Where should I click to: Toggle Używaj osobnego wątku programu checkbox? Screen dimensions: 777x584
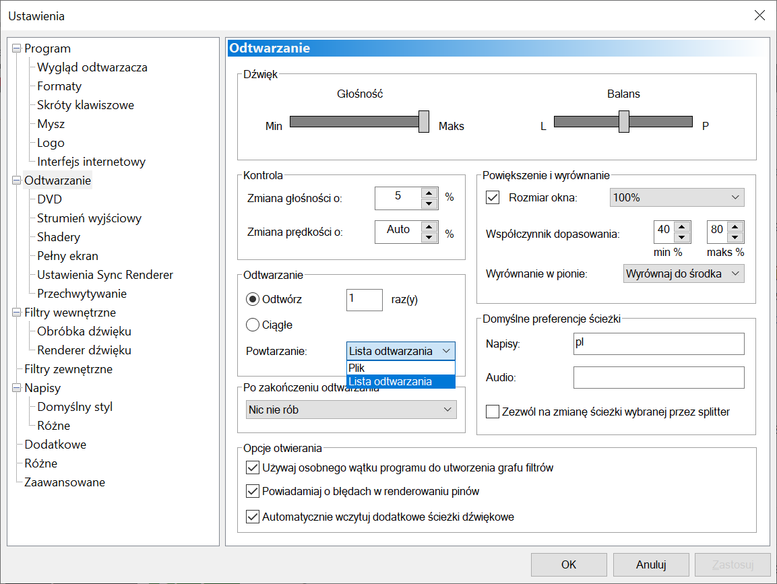(253, 467)
